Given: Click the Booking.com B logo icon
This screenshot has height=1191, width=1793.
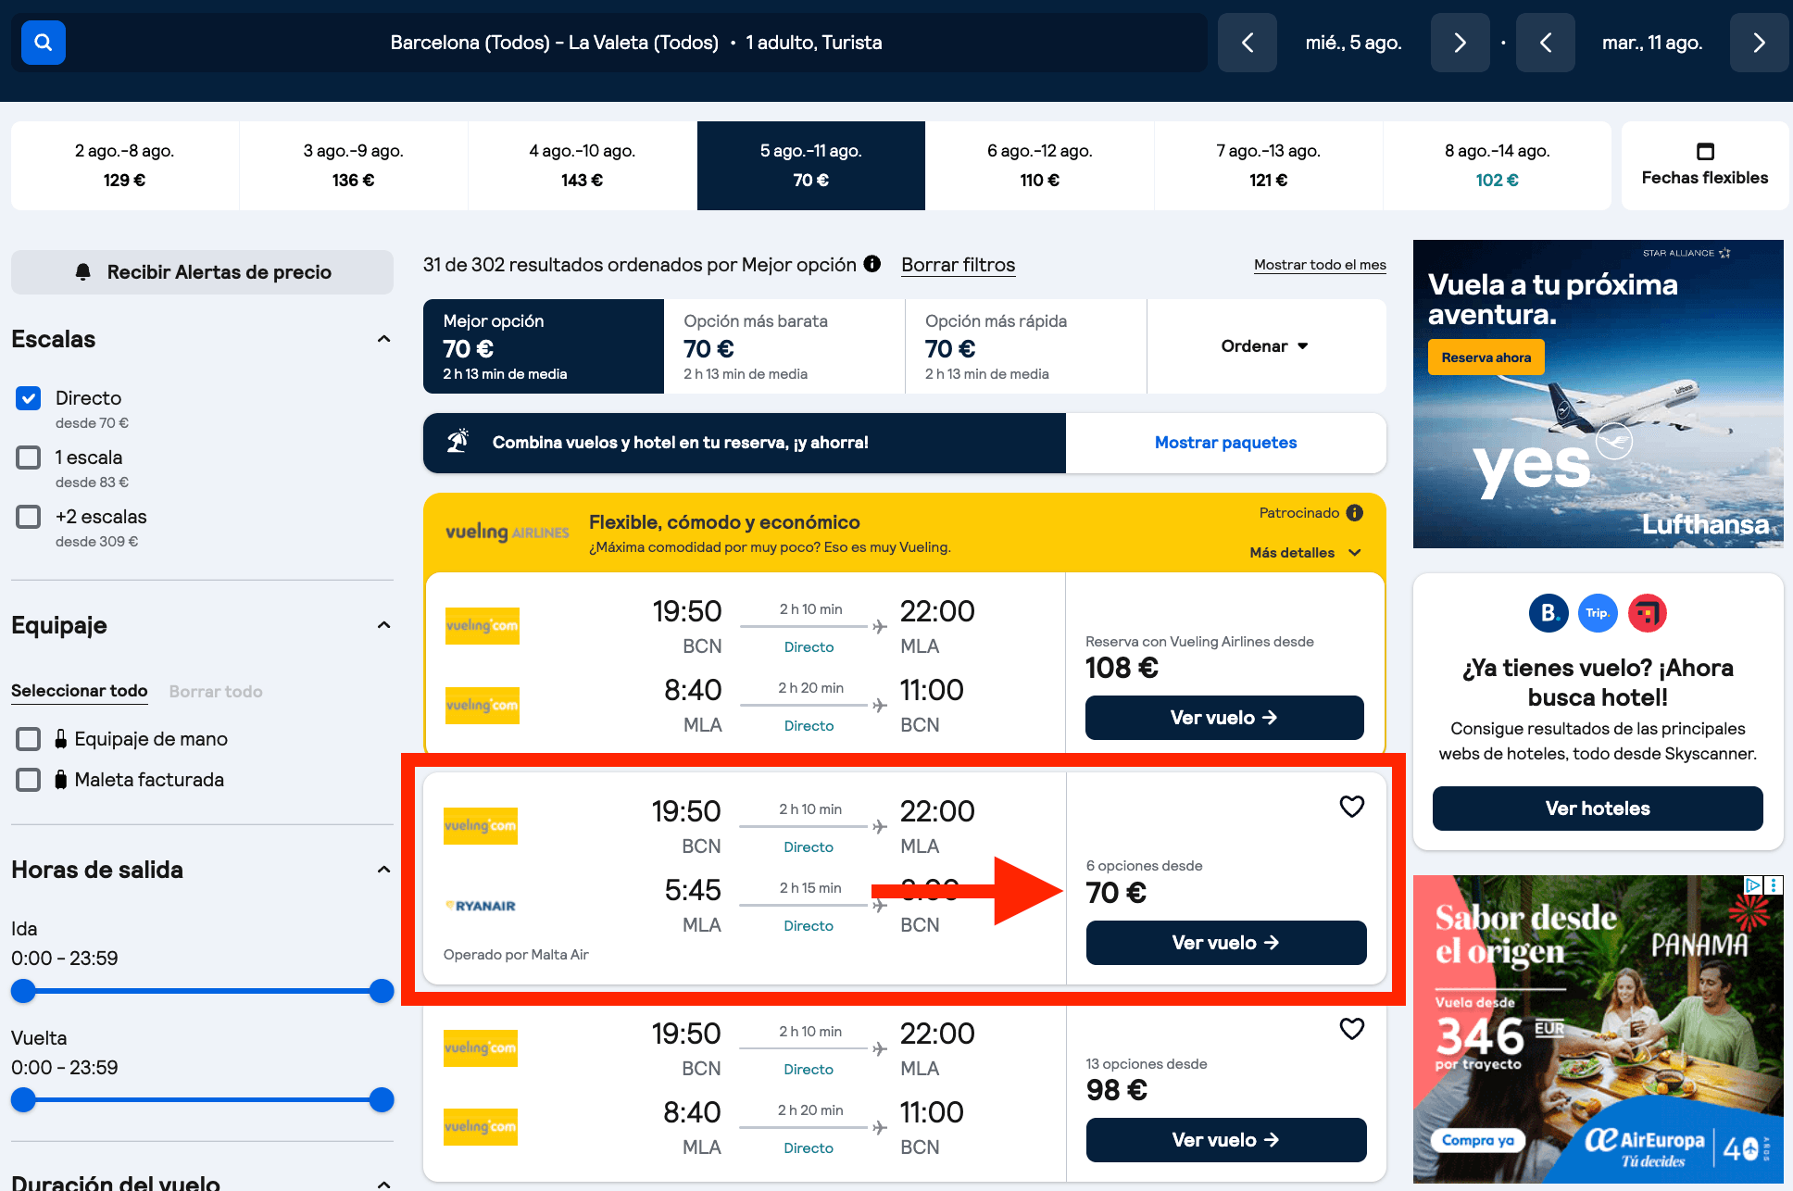Looking at the screenshot, I should pos(1548,613).
